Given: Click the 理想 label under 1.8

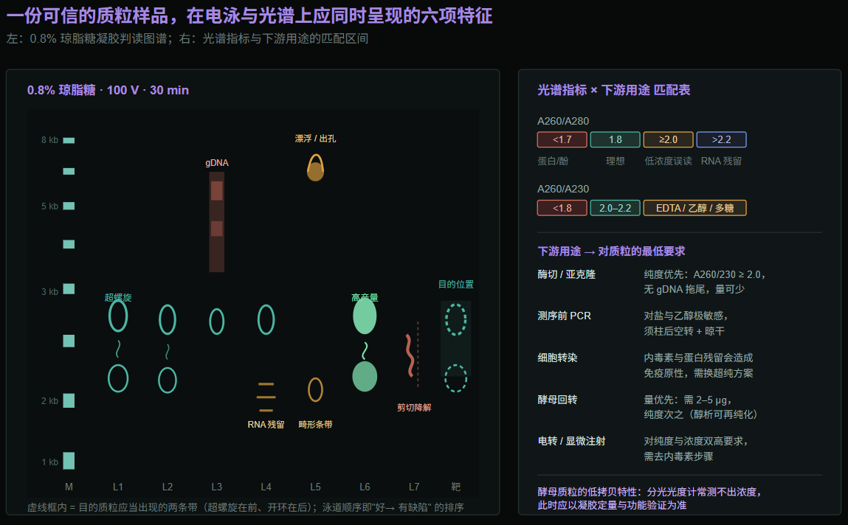Looking at the screenshot, I should [x=615, y=161].
